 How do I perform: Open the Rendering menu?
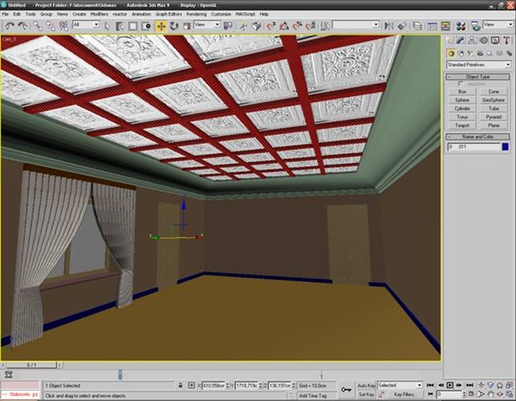tap(197, 14)
